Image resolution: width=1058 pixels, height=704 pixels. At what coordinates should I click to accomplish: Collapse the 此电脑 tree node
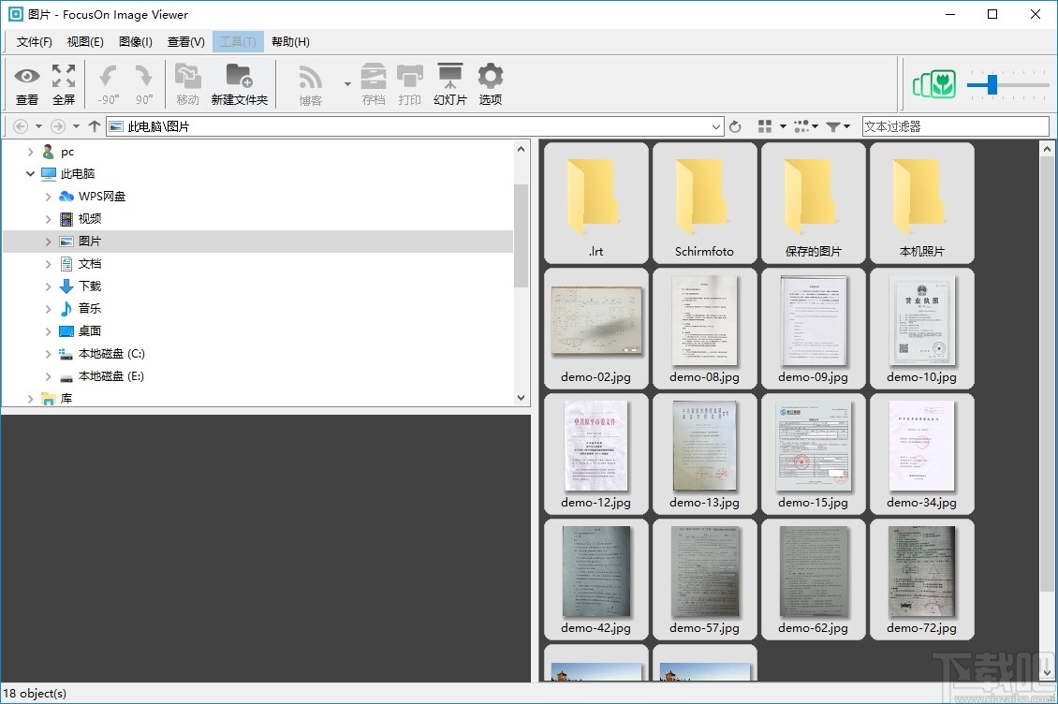click(x=30, y=173)
